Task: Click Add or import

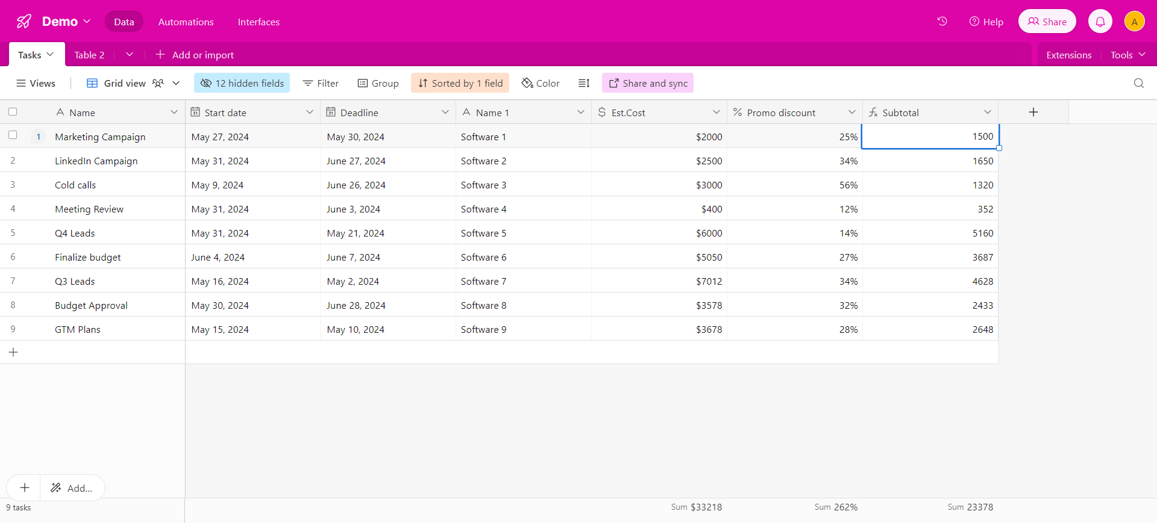Action: (x=195, y=55)
